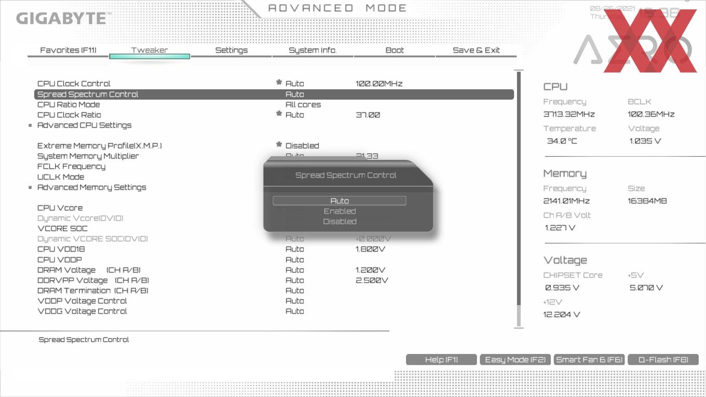
Task: Open Auto value of DRAM Voltage
Action: [295, 270]
